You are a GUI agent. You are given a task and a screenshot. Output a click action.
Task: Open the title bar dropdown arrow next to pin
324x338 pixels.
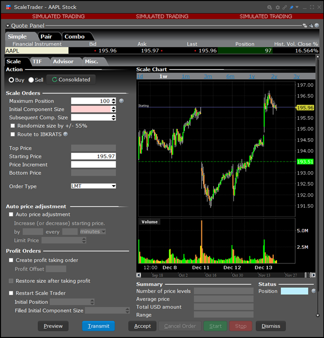(297, 7)
